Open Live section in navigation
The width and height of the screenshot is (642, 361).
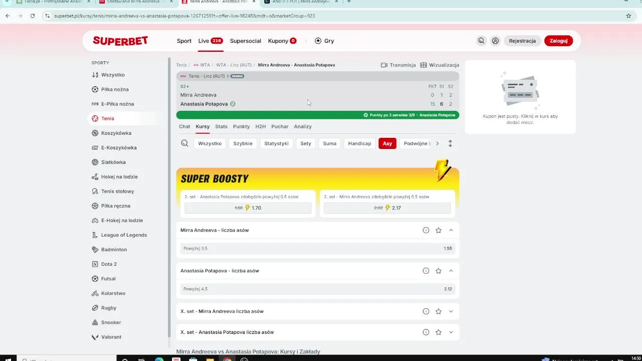[x=210, y=41]
